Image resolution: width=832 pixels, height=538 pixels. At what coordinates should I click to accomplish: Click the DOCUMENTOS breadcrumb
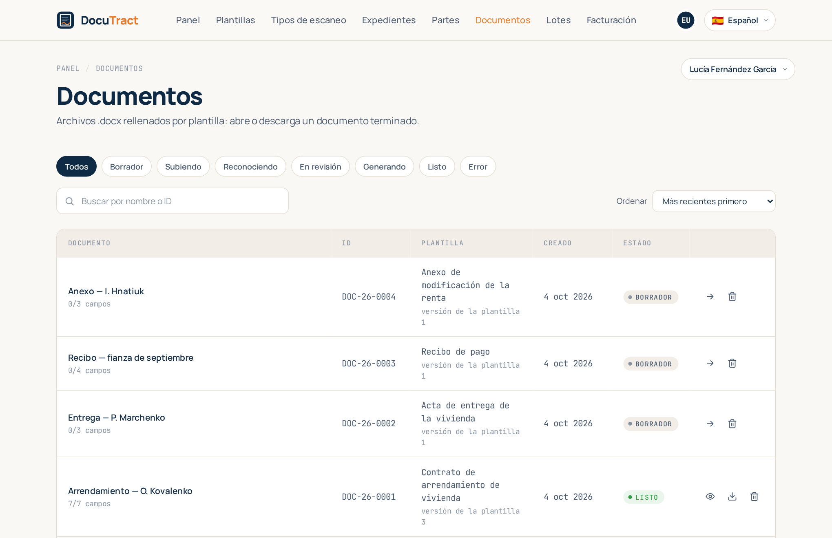click(119, 68)
